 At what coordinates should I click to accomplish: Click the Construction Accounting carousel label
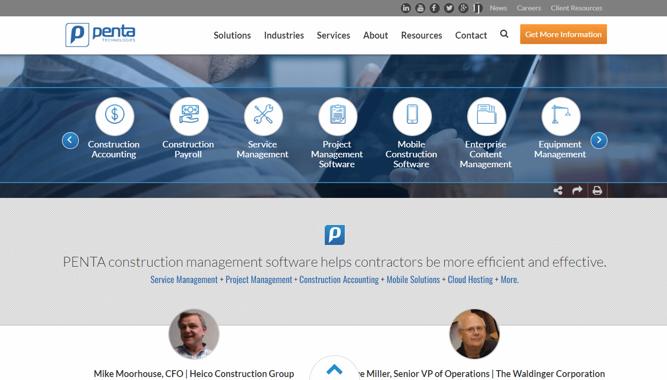pyautogui.click(x=114, y=149)
